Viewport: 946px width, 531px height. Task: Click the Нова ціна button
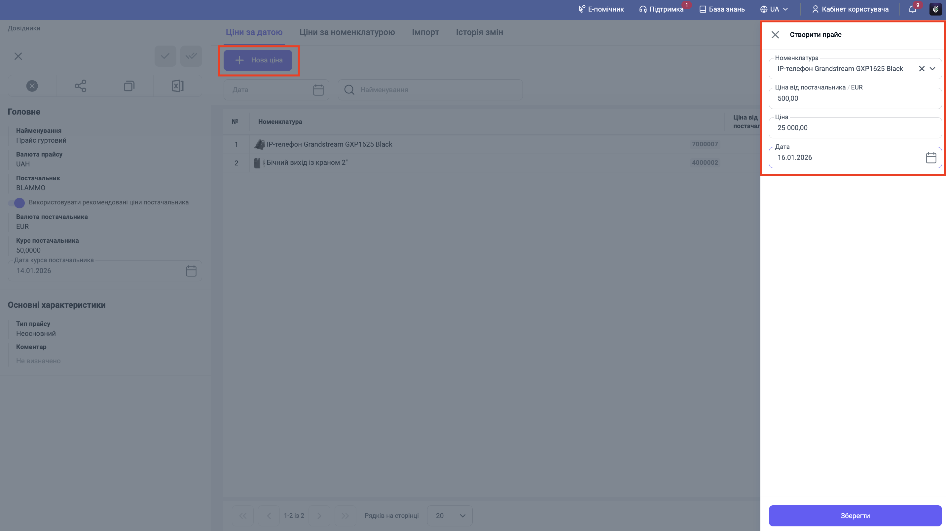tap(258, 60)
